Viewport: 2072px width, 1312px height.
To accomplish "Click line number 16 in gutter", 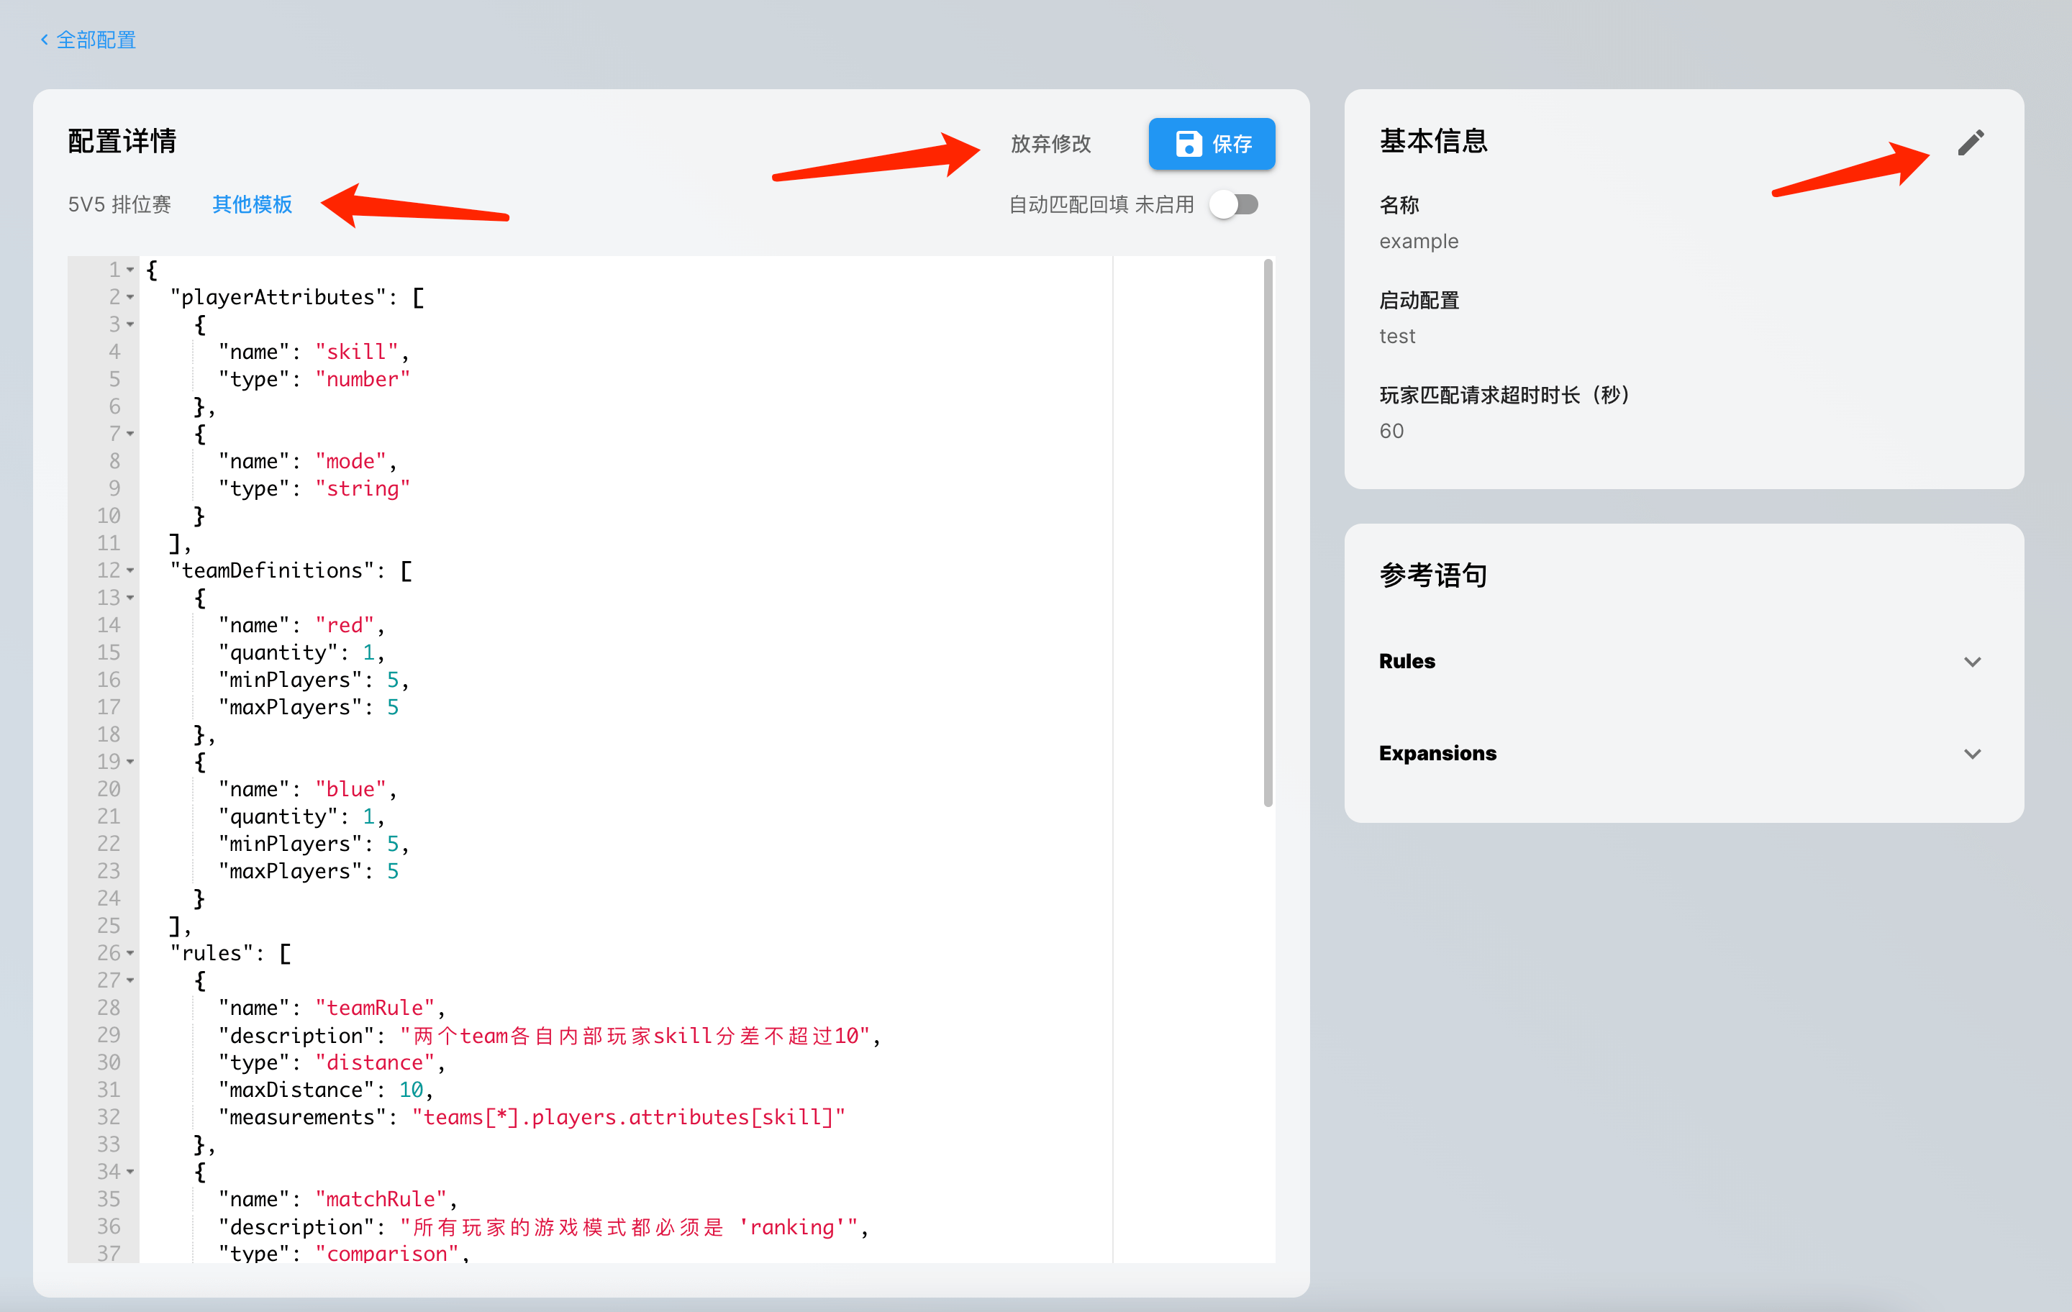I will (x=109, y=680).
